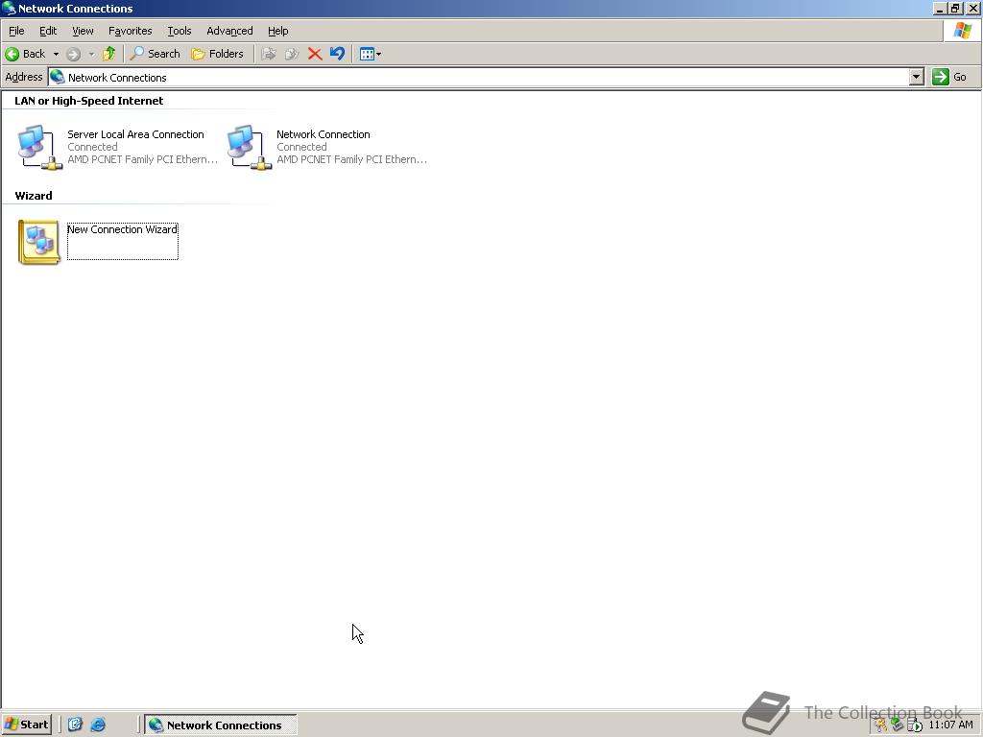Image resolution: width=983 pixels, height=737 pixels.
Task: Click the blue Undo arrow icon
Action: [x=337, y=54]
